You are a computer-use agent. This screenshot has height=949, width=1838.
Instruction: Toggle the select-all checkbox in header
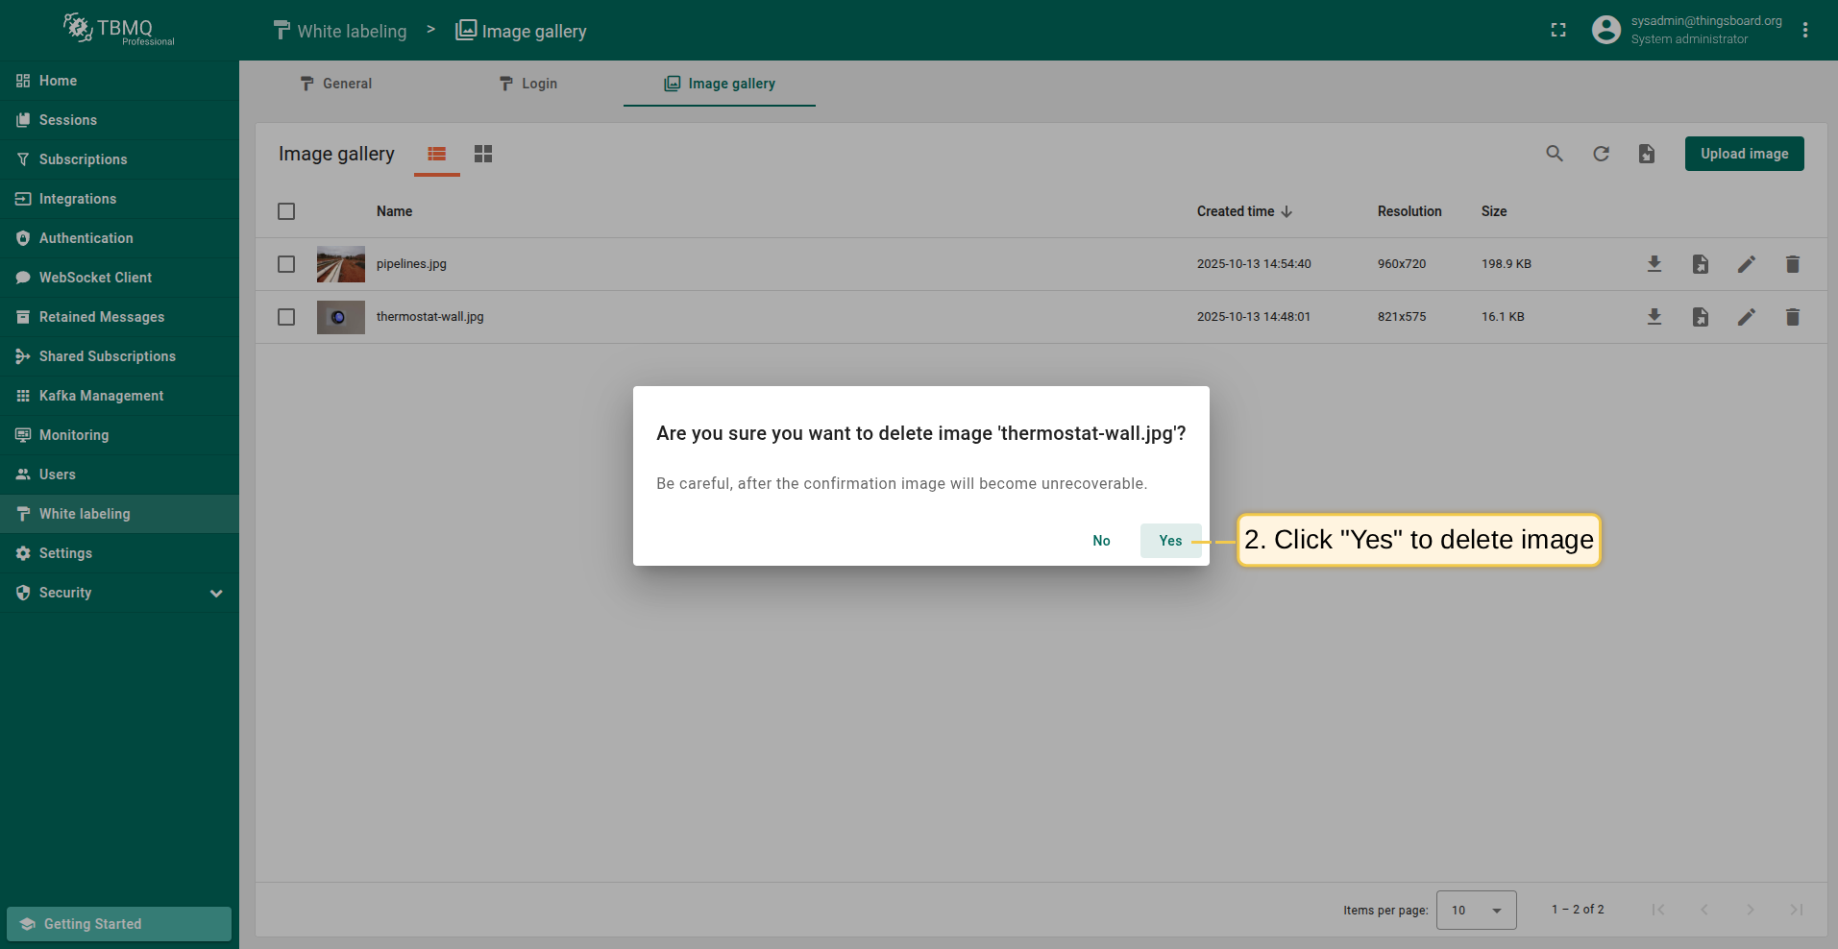[x=286, y=211]
